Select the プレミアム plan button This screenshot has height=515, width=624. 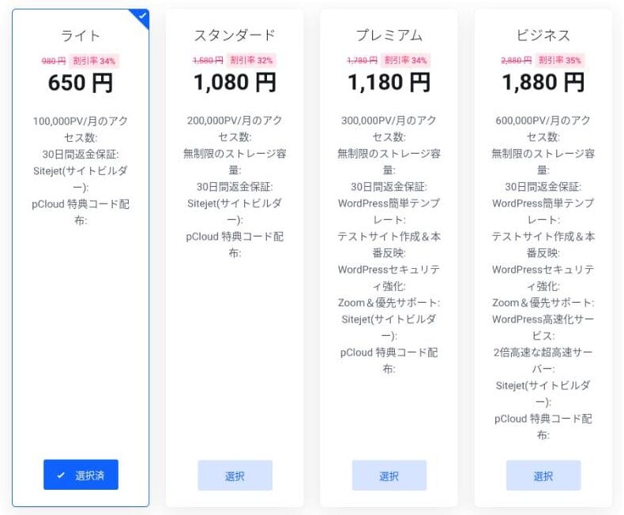tap(389, 476)
